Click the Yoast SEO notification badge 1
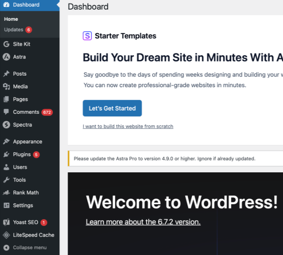Viewport: 283px width, 255px height. pyautogui.click(x=44, y=223)
